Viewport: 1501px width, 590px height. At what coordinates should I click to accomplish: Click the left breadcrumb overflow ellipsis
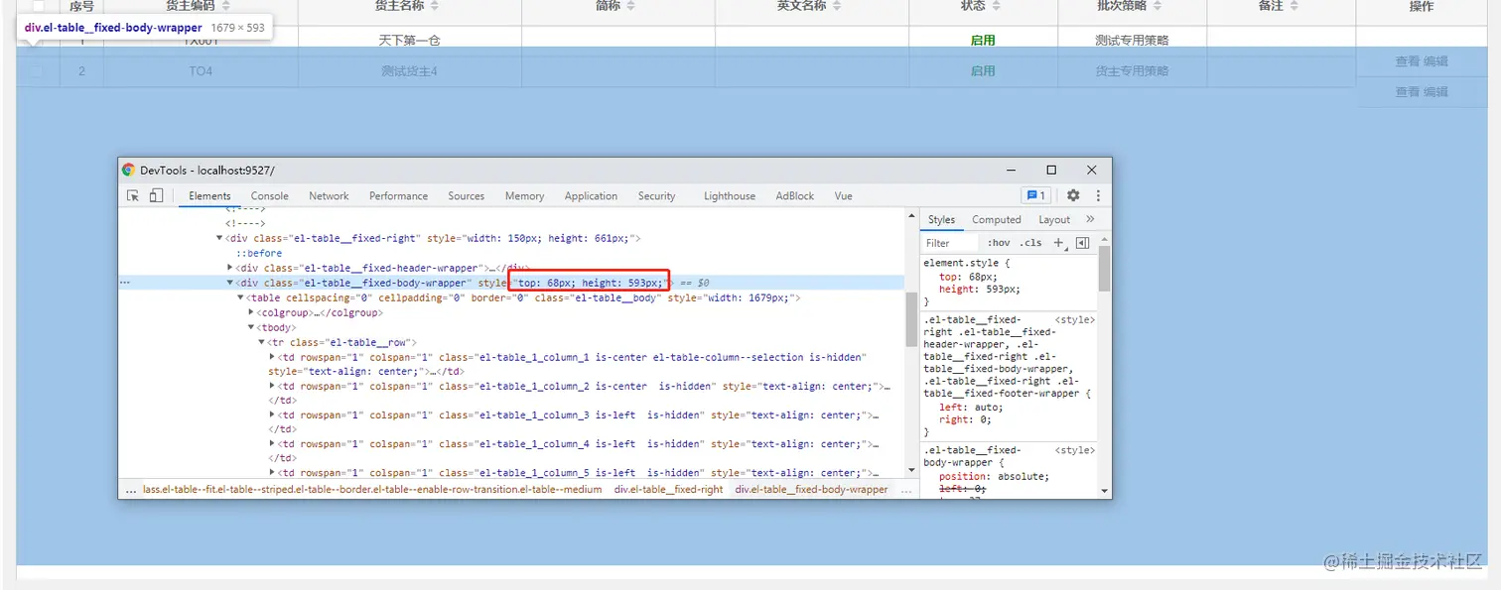(130, 490)
